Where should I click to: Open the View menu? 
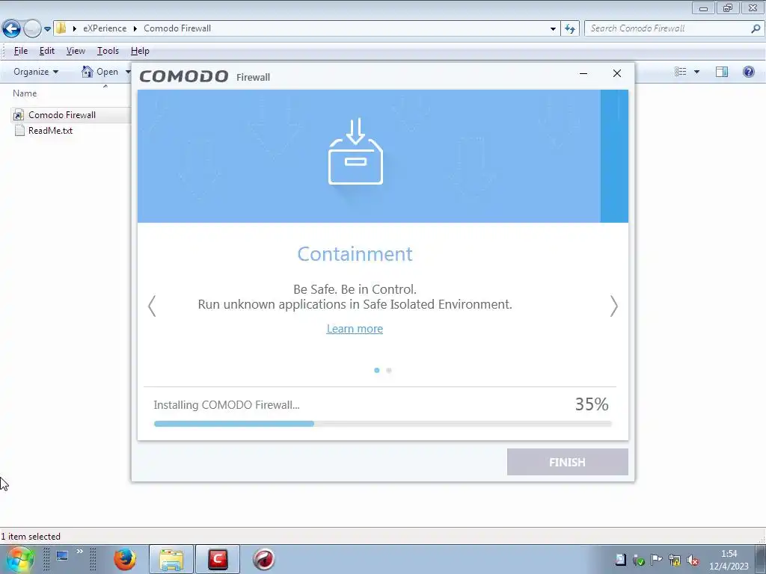tap(76, 51)
